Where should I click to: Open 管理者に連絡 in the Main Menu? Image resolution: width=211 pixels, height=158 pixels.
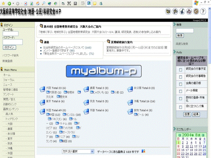11,90
